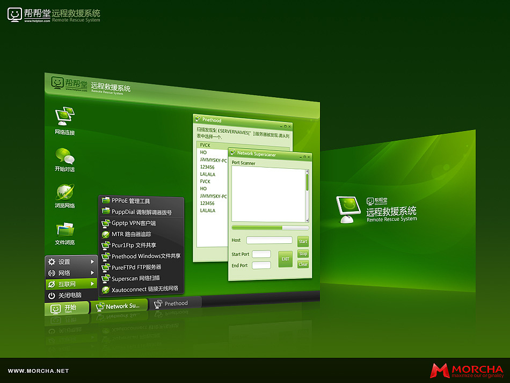Click the Port Scanner list scrollbar
510x383 pixels.
tap(307, 196)
